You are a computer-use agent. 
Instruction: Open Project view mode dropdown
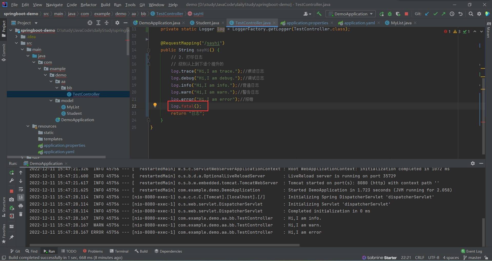point(36,23)
